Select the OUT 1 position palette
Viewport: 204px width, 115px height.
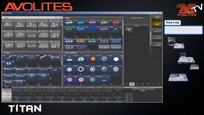[x=32, y=70]
